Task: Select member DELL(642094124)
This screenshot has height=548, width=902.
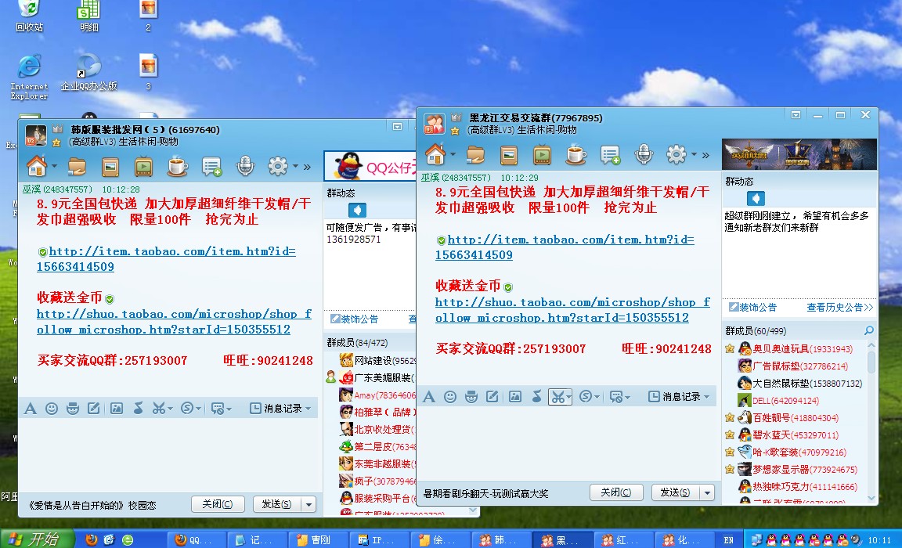Action: pos(786,400)
